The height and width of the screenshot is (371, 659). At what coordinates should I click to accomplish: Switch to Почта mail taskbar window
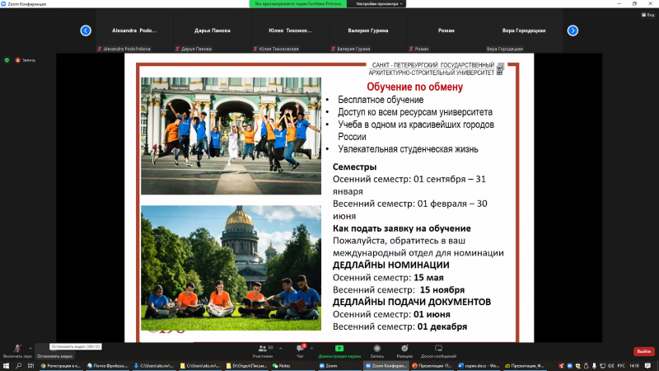coord(107,366)
